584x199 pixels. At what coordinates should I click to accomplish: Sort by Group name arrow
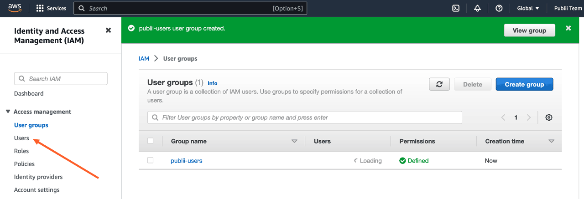coord(294,141)
